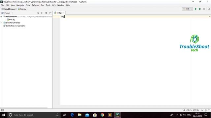Screen dimensions: 211x118
Task: Click the Project panel horizontal scrollbar
Action: click(x=24, y=108)
